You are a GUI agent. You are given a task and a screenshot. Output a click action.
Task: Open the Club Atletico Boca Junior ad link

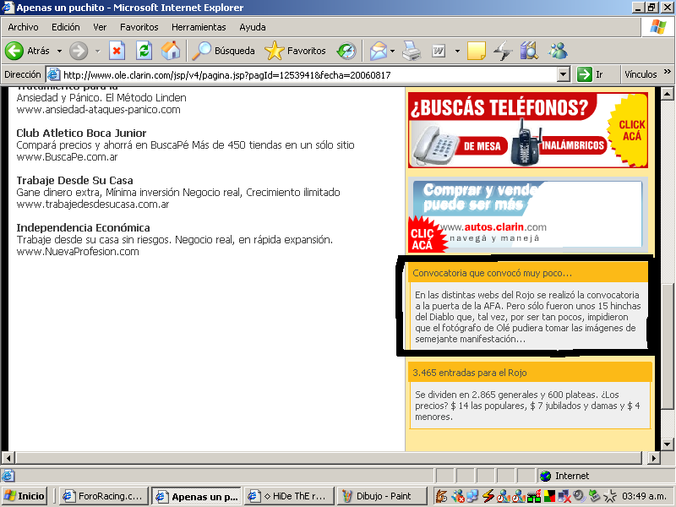81,133
